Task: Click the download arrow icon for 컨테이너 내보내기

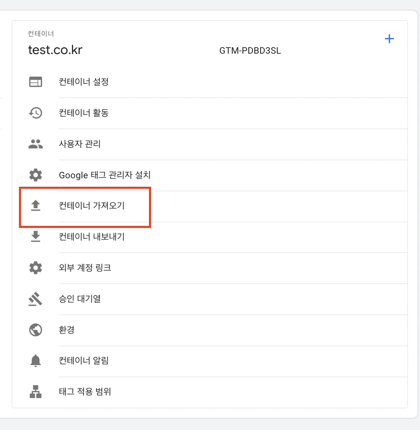Action: point(36,236)
